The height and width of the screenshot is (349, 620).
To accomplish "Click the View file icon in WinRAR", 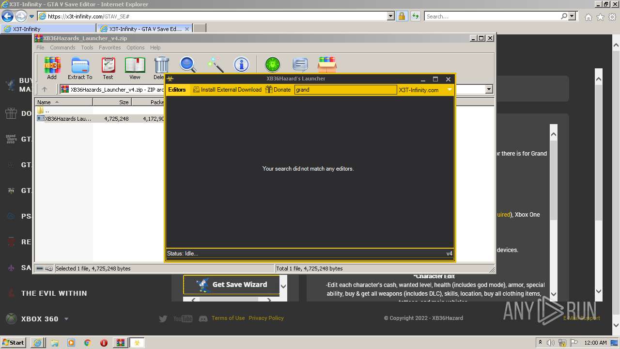I will pyautogui.click(x=135, y=68).
